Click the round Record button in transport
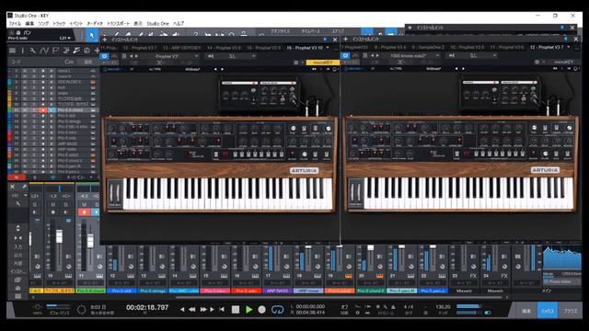589x331 pixels. coord(261,310)
